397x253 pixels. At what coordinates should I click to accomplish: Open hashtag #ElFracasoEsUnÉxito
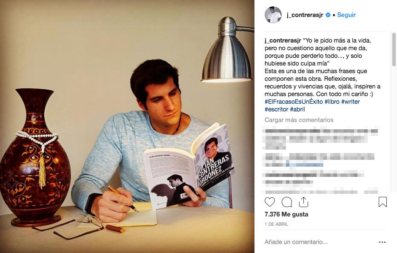coord(294,102)
